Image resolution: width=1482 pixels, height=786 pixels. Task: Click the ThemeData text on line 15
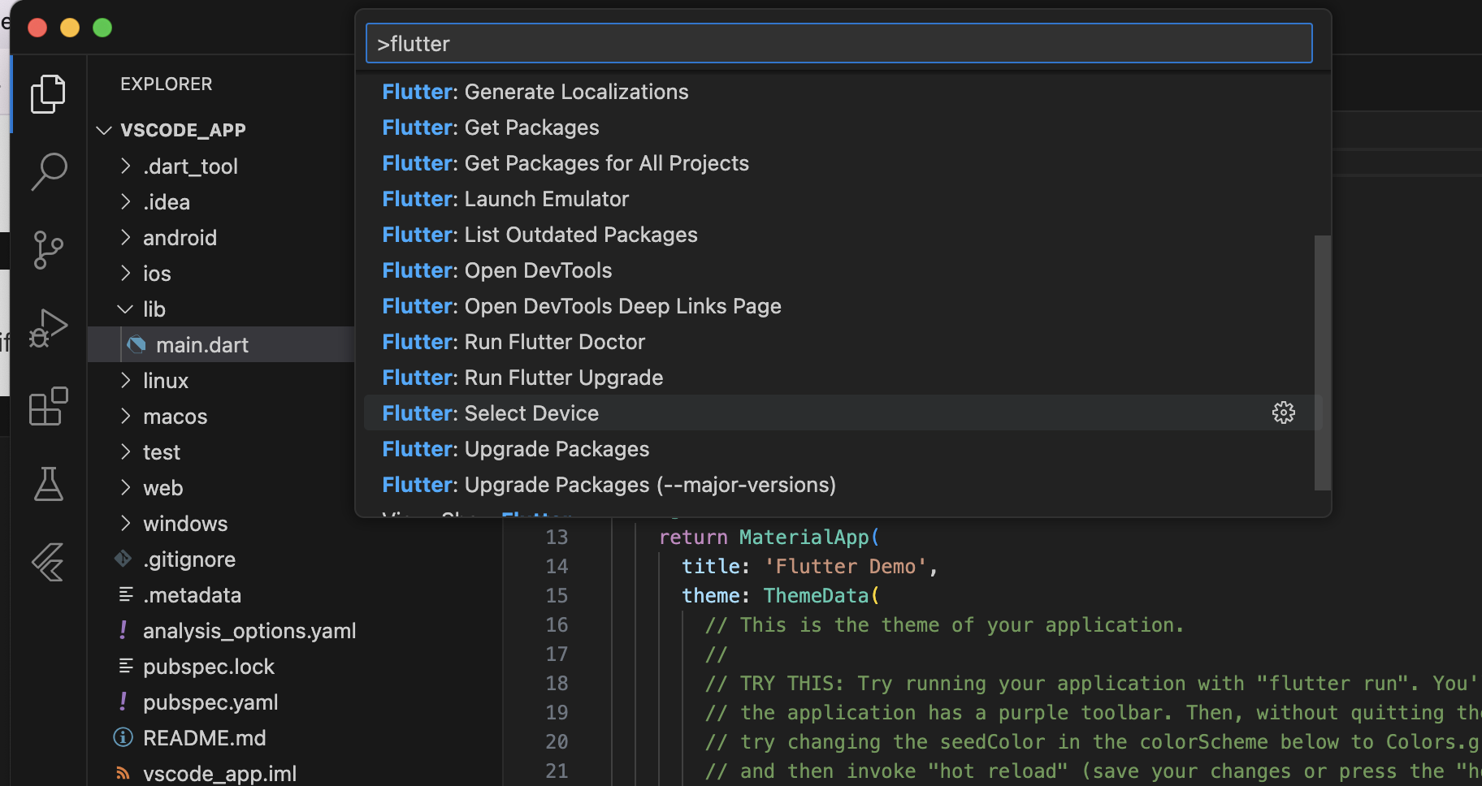816,596
